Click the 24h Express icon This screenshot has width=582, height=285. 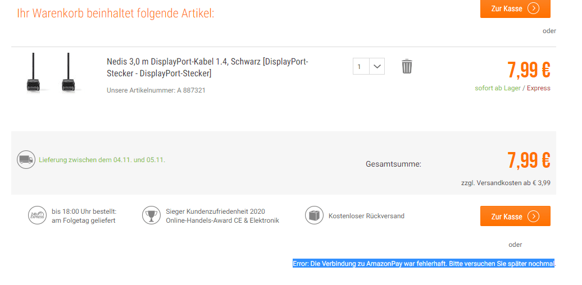(x=37, y=216)
